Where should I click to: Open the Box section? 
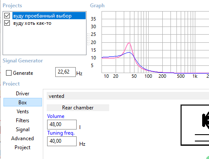23,102
